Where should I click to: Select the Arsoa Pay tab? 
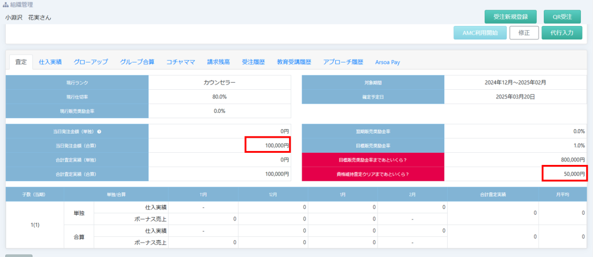tap(387, 62)
